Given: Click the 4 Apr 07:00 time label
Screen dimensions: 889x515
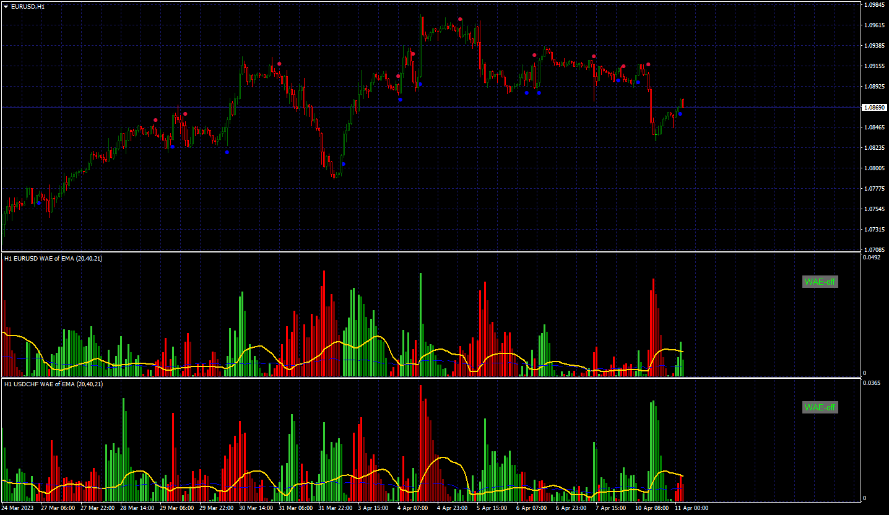Looking at the screenshot, I should [x=412, y=508].
